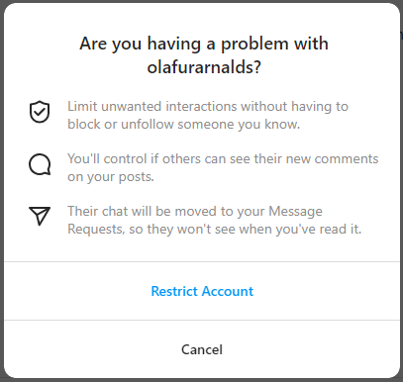
Task: Click the 'Requests, so they won't see' line
Action: (215, 229)
